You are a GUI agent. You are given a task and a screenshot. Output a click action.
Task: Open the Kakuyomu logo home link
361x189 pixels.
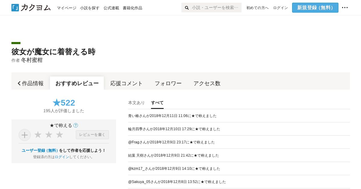tap(31, 7)
